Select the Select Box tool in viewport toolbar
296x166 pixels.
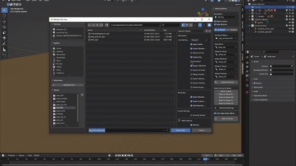(x=4, y=10)
